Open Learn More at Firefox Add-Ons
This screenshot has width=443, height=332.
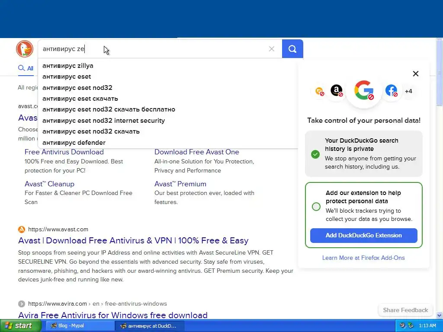363,258
